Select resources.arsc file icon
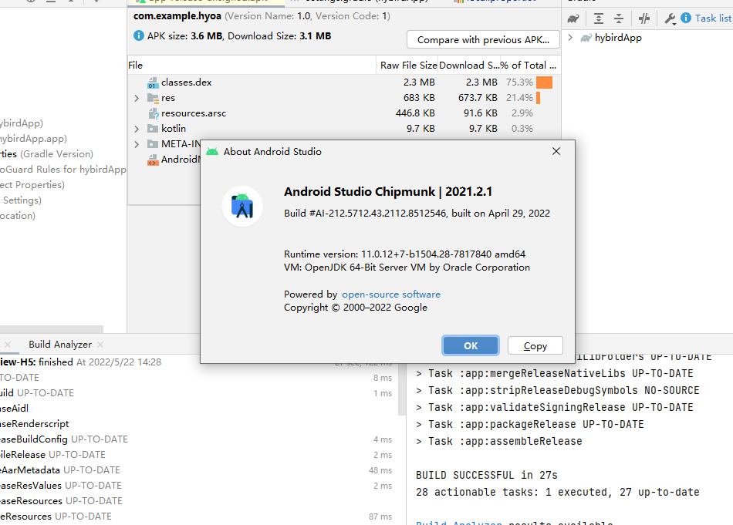The image size is (733, 525). (x=154, y=113)
